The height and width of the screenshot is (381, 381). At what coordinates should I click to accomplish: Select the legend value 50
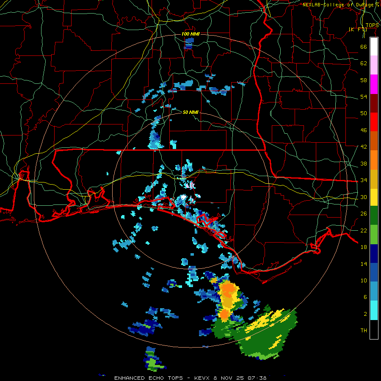(364, 113)
